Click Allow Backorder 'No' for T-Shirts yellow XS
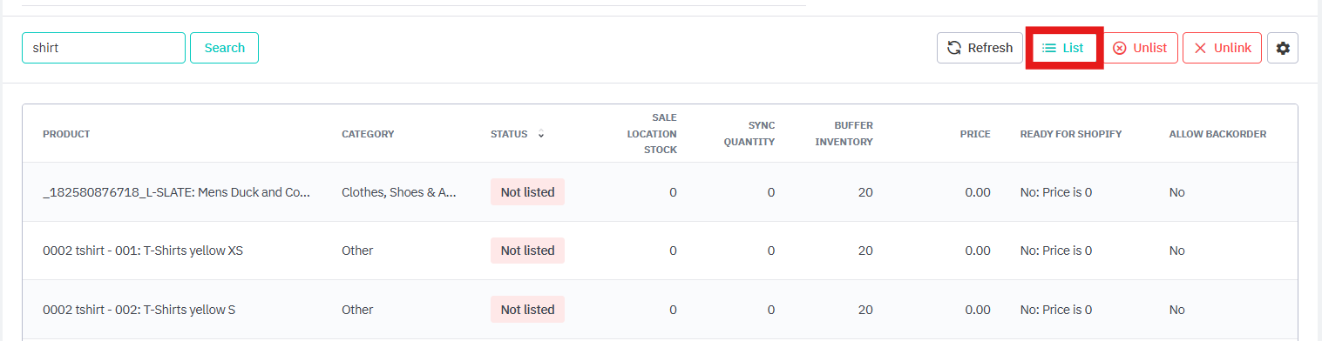1322x341 pixels. click(x=1177, y=251)
